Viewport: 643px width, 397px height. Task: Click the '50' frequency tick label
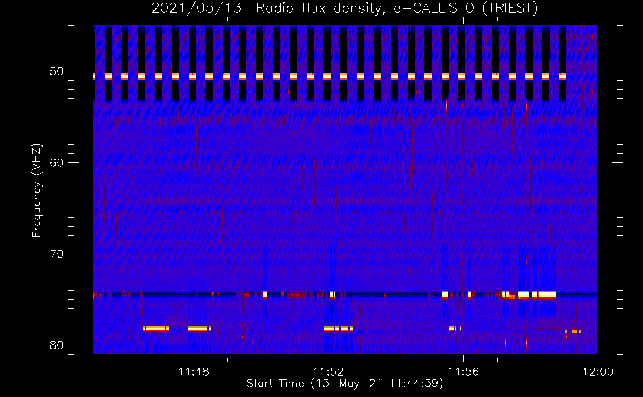[57, 71]
